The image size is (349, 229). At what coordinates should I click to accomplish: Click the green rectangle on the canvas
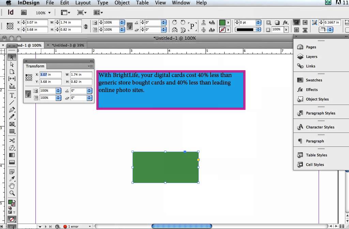tap(165, 167)
